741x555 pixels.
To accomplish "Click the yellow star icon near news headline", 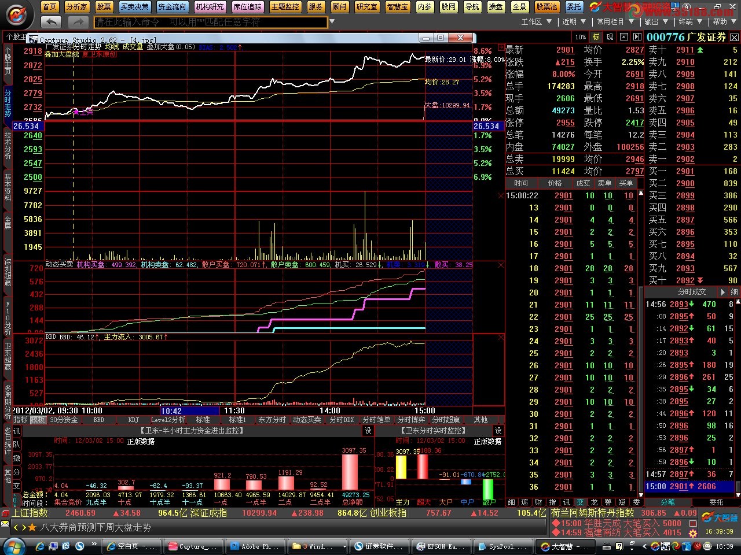I will point(32,527).
